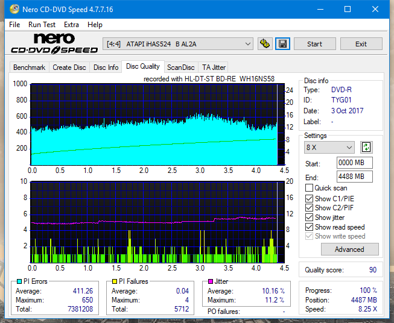Click the date 3 Oct 2017

pyautogui.click(x=347, y=111)
